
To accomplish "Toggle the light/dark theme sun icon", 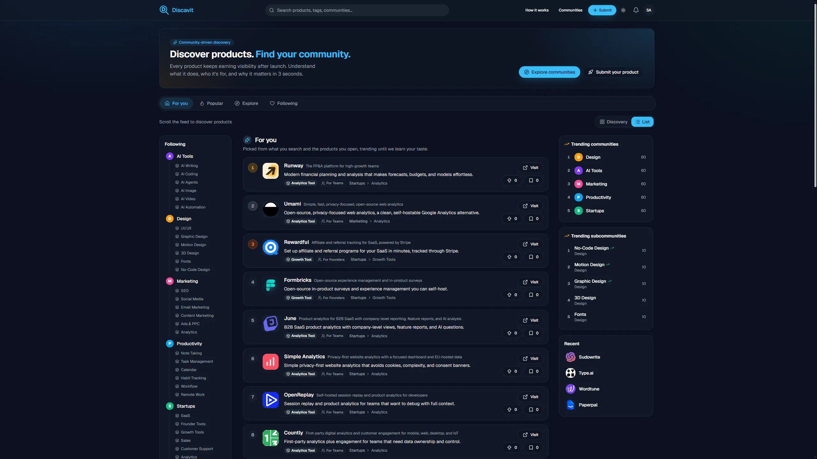I will pos(623,10).
